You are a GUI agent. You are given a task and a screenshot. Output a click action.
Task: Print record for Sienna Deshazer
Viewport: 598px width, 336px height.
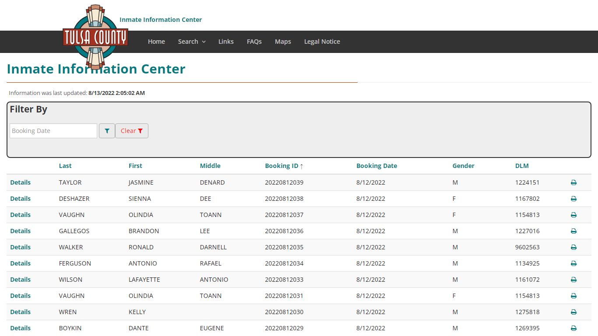coord(573,199)
